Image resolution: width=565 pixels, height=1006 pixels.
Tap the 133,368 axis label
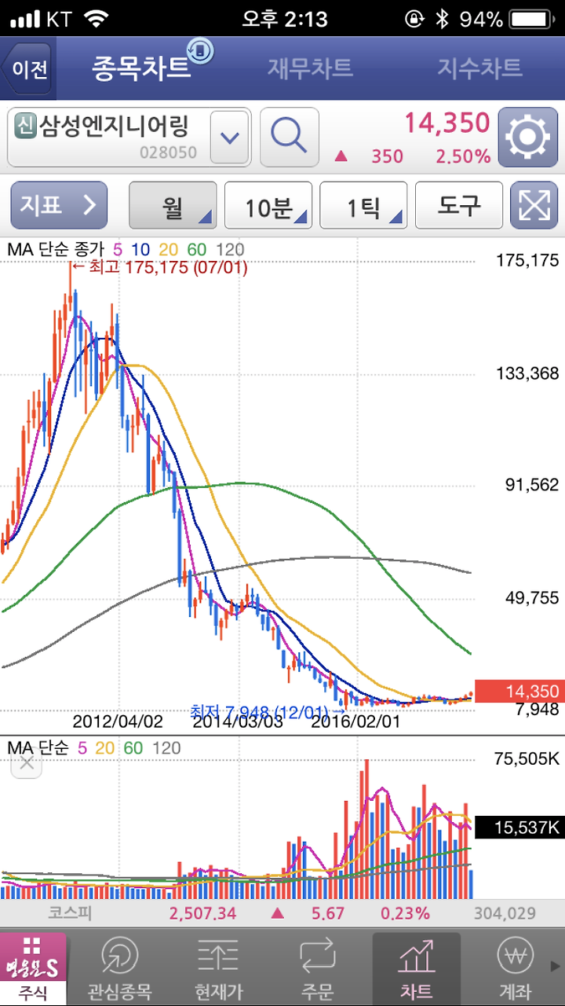point(527,373)
